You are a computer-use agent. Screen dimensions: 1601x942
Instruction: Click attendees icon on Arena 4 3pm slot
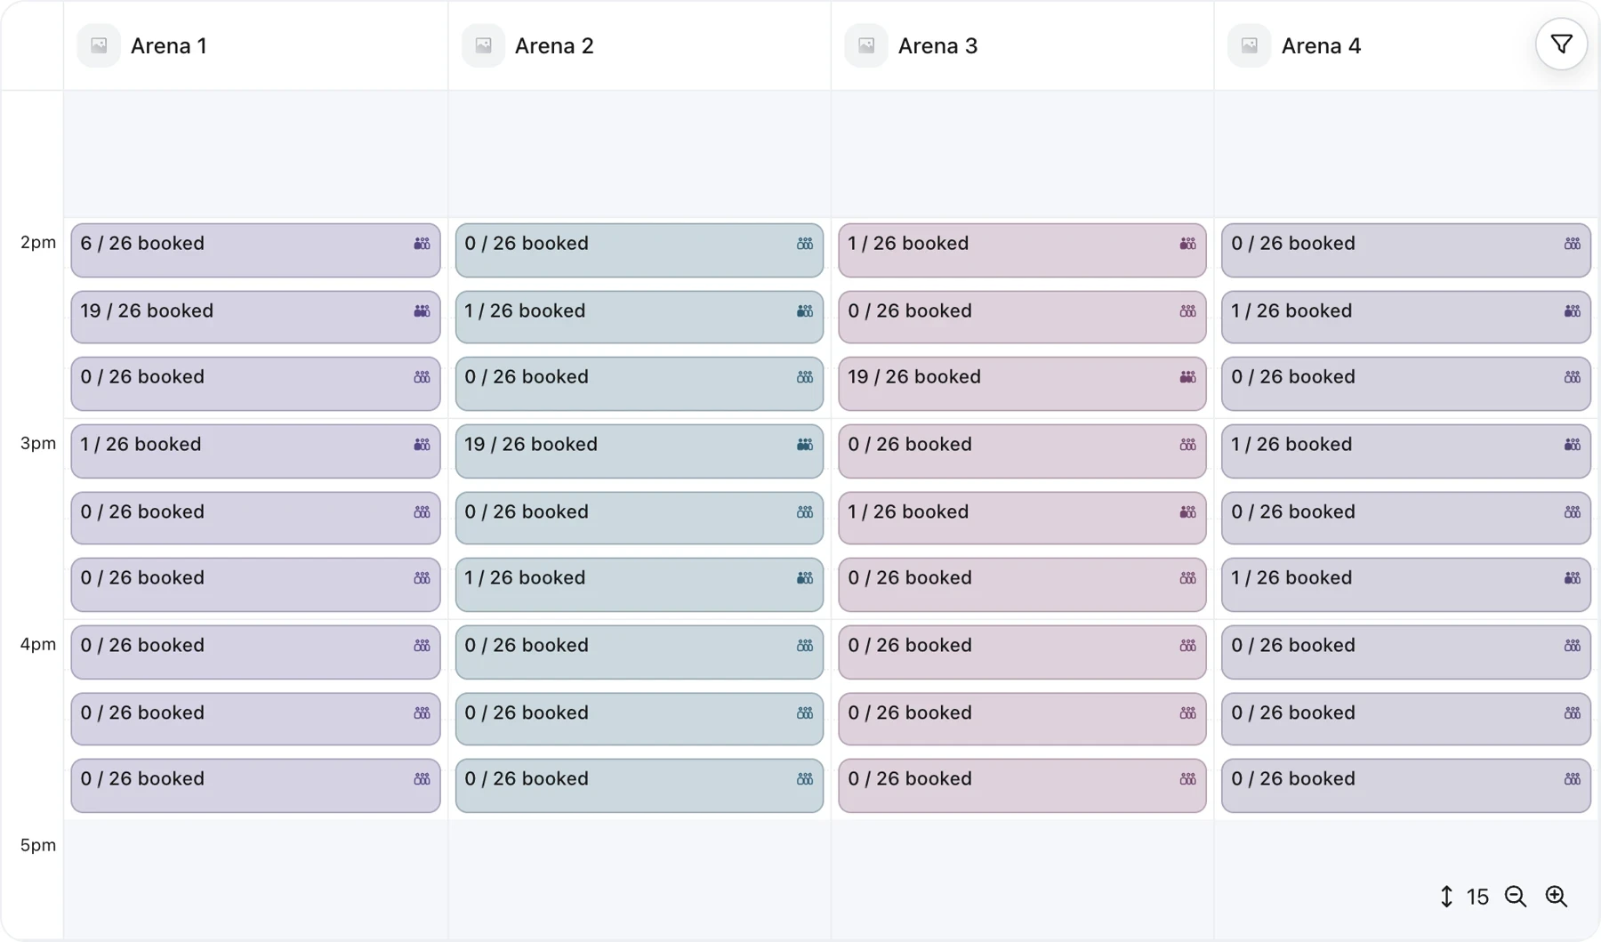point(1573,445)
